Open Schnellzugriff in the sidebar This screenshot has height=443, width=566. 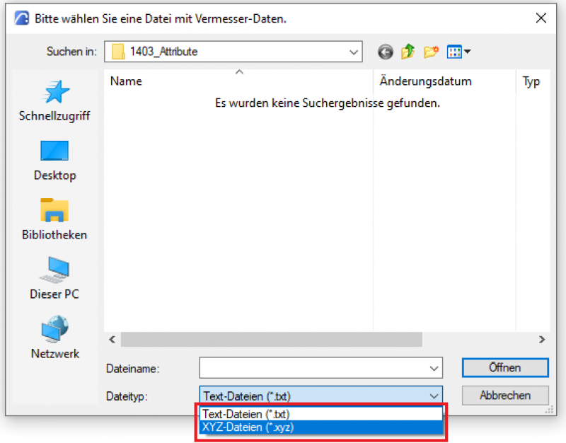click(x=54, y=100)
